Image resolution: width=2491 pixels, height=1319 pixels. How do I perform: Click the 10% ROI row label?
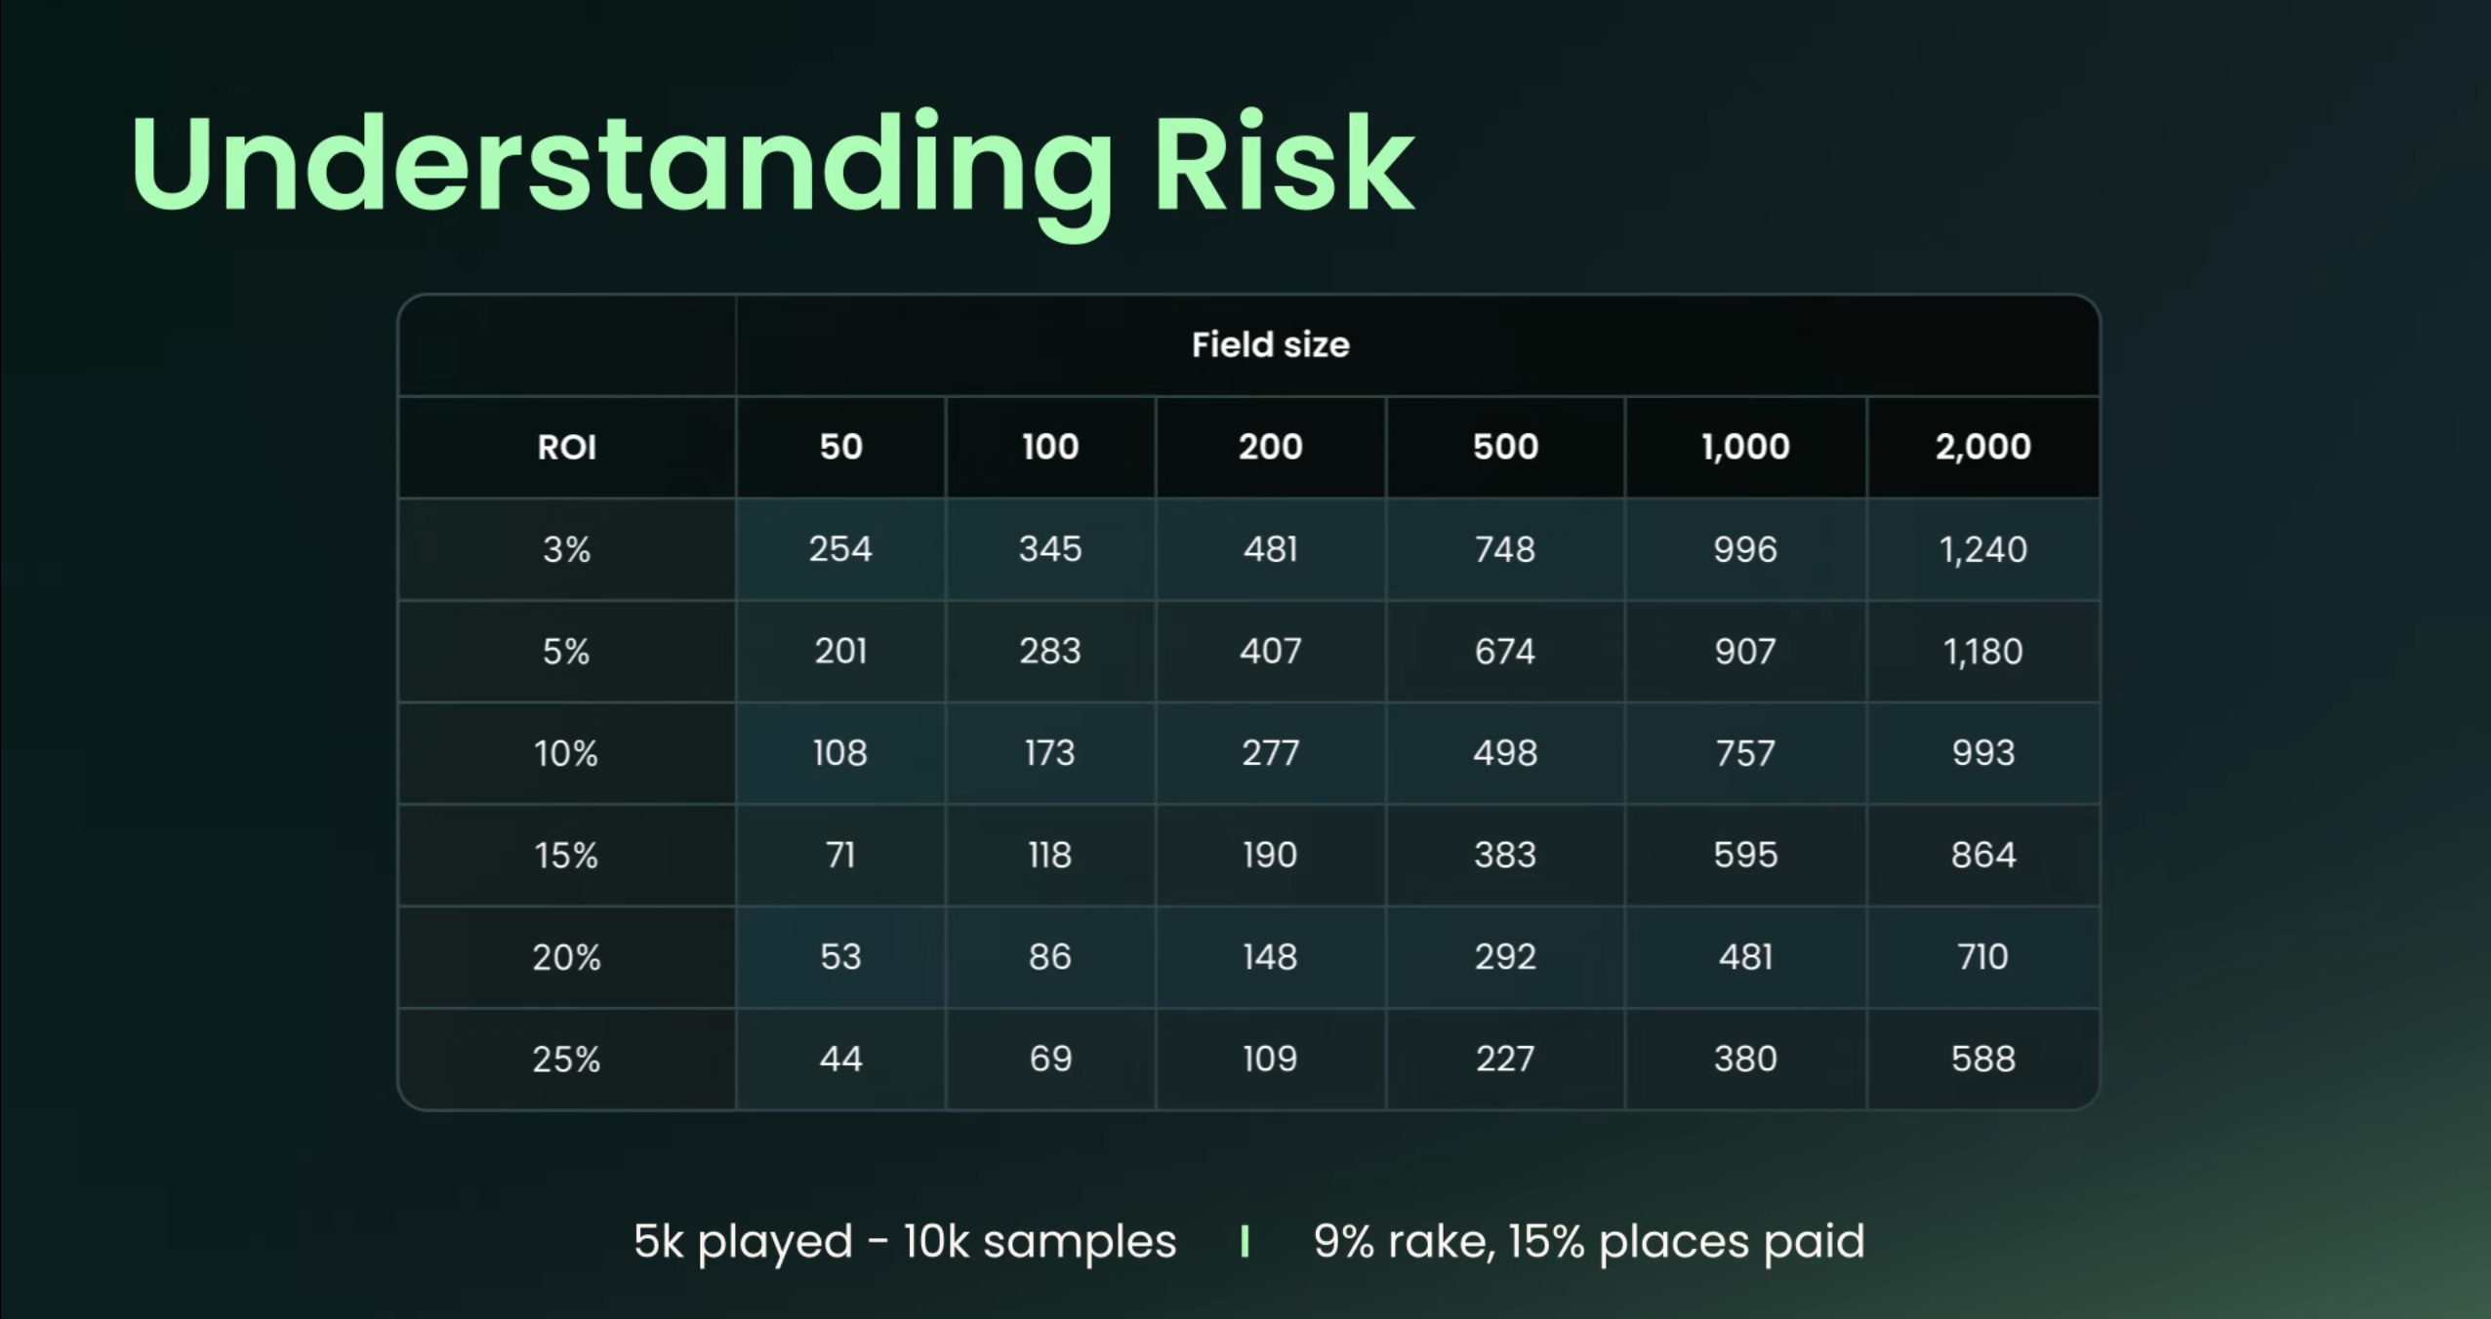(x=566, y=753)
